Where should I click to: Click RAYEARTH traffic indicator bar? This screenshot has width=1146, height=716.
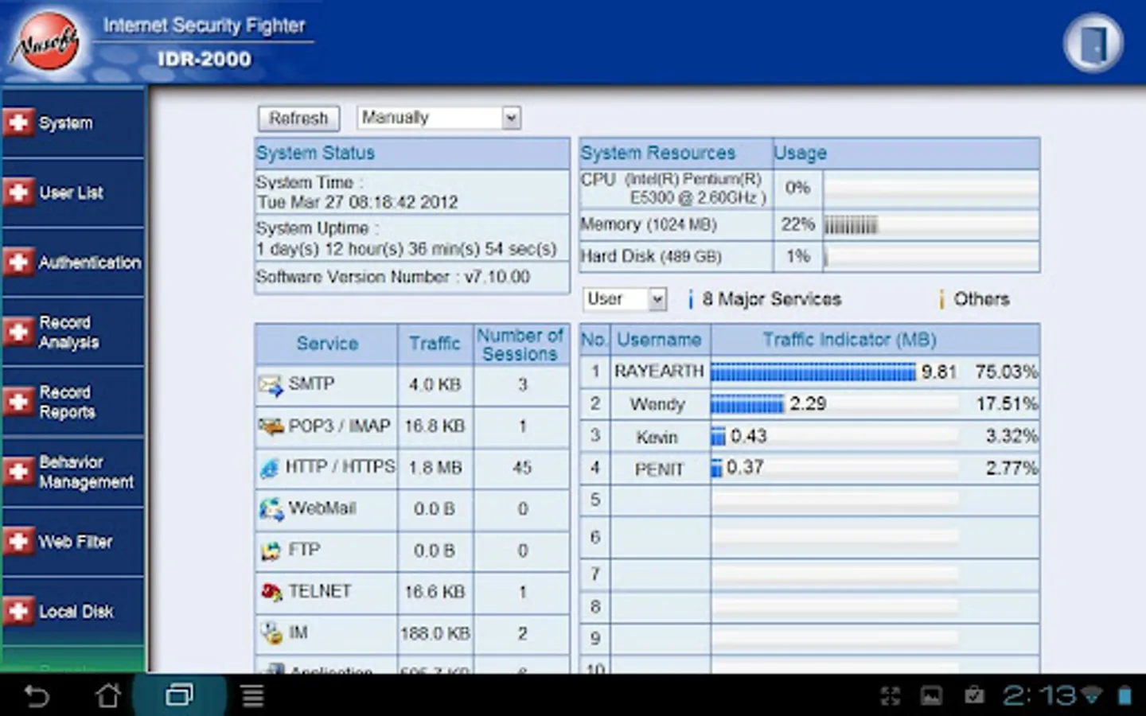click(x=813, y=372)
